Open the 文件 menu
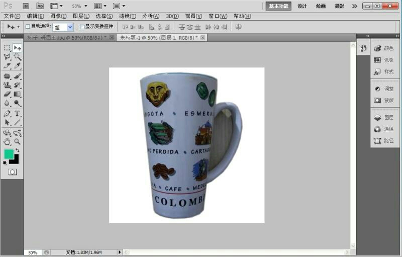This screenshot has height=257, width=402. click(x=12, y=16)
